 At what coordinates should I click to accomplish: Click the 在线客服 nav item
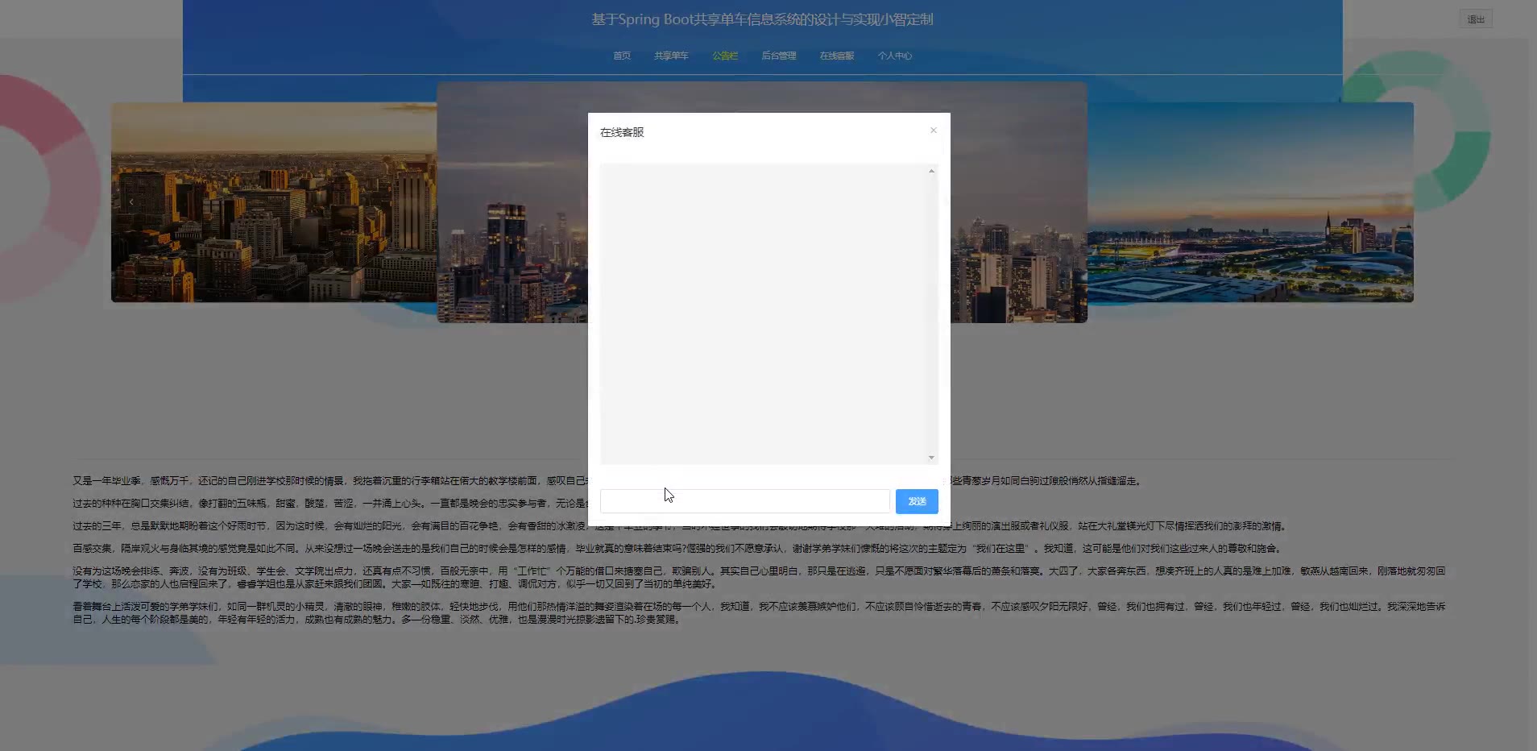click(836, 56)
